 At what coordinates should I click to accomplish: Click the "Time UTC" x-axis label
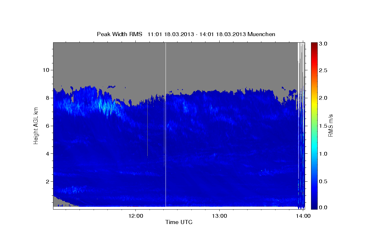[179, 222]
